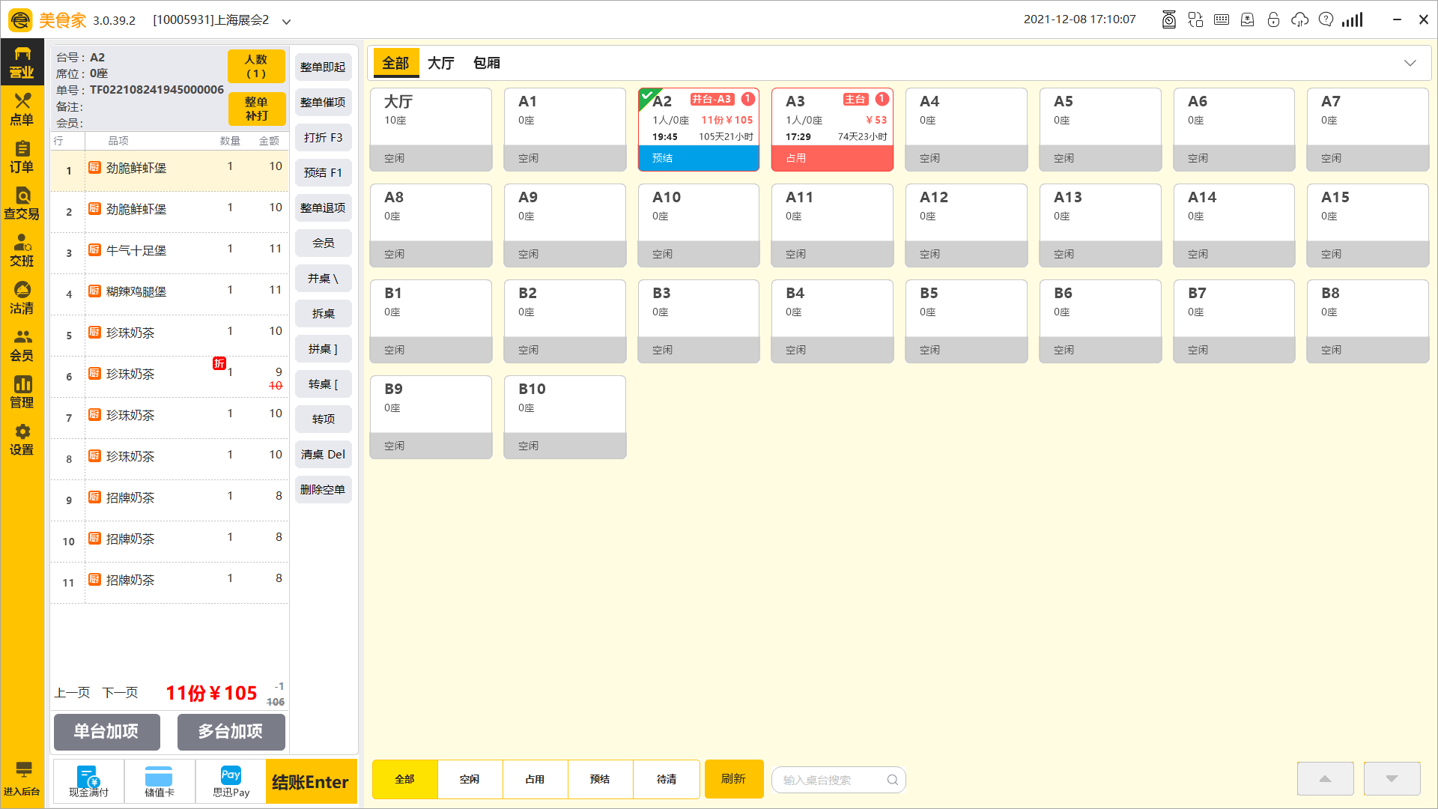Screen dimensions: 1438x809
Task: Filter tables by 空闲 status
Action: pyautogui.click(x=470, y=779)
